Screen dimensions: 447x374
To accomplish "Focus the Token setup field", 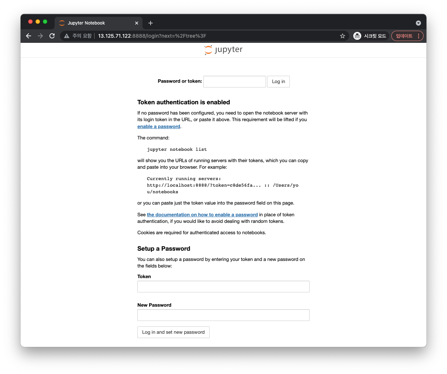I will (x=223, y=287).
